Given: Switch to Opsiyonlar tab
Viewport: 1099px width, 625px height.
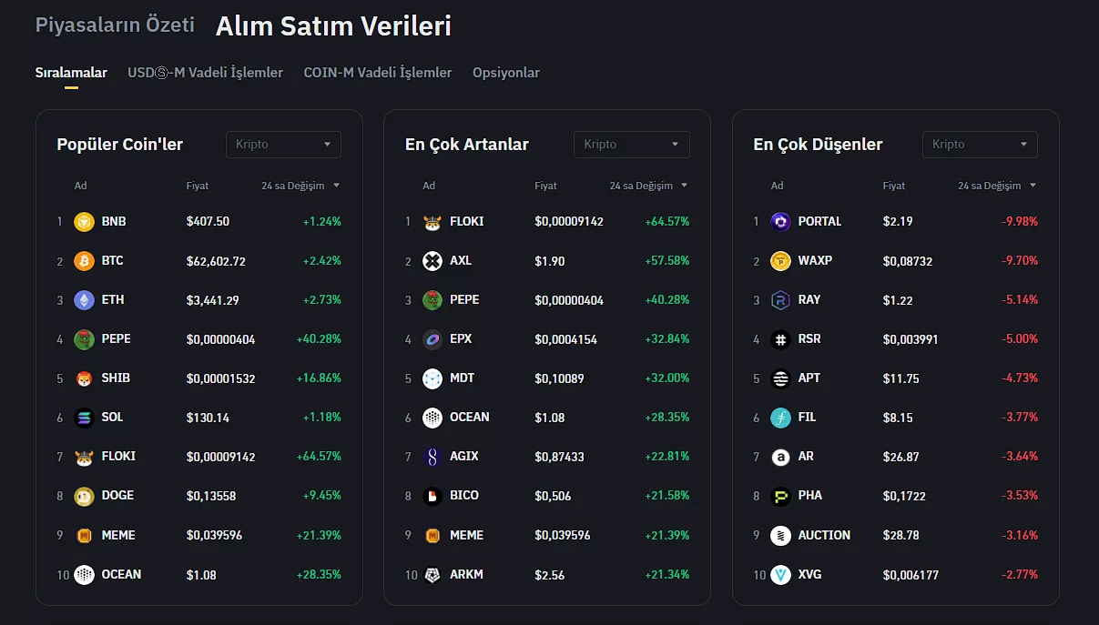Looking at the screenshot, I should tap(505, 73).
